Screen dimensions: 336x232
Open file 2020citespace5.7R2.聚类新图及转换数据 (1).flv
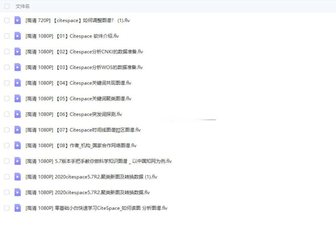pyautogui.click(x=91, y=177)
